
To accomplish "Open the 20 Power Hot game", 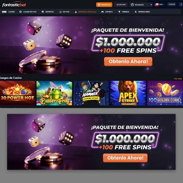I will (18, 93).
